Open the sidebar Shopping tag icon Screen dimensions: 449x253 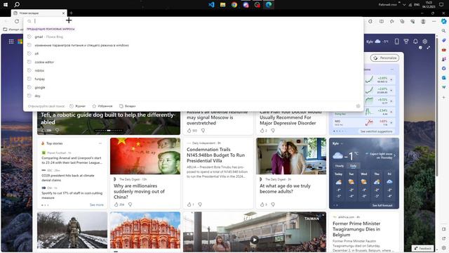coord(444,40)
